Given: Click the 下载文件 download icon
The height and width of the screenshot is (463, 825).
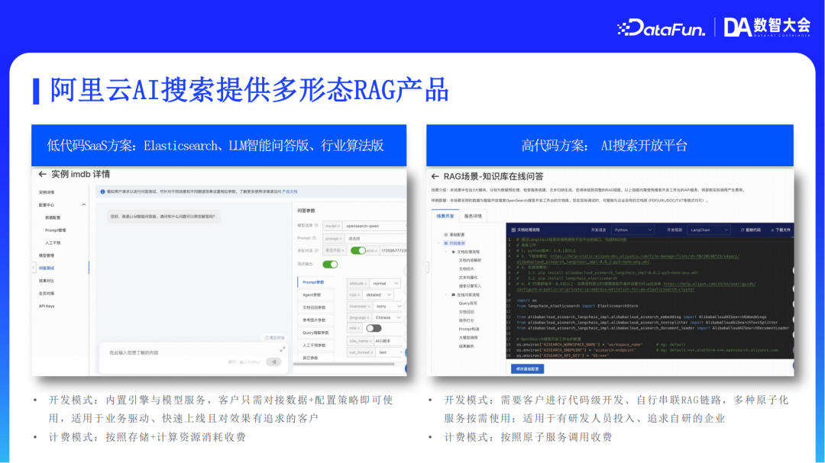Looking at the screenshot, I should [773, 230].
